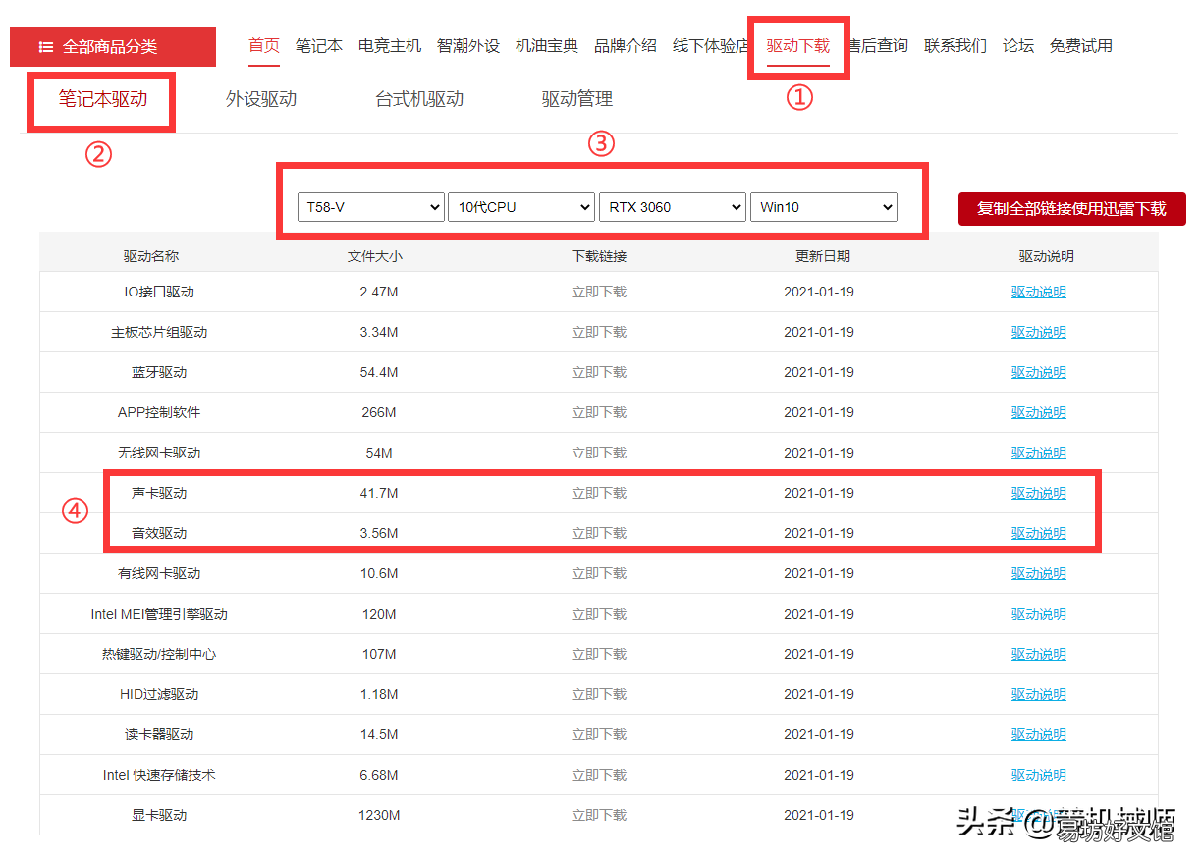Screen dimensions: 1201x862
Task: Open the RTX 3060 graphics dropdown
Action: (673, 207)
